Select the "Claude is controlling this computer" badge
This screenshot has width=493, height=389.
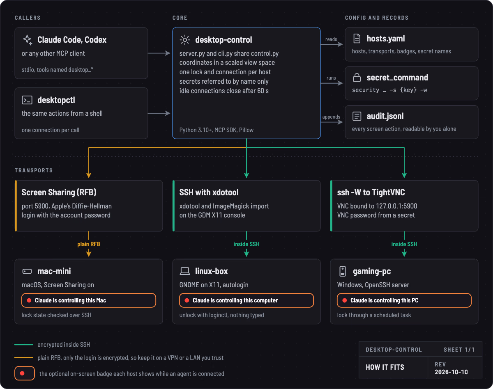[x=246, y=300]
